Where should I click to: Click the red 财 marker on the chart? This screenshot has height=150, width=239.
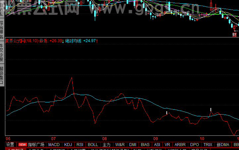(234, 35)
